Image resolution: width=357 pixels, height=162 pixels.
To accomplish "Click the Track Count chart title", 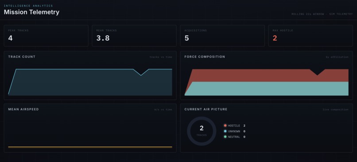I will coord(22,57).
